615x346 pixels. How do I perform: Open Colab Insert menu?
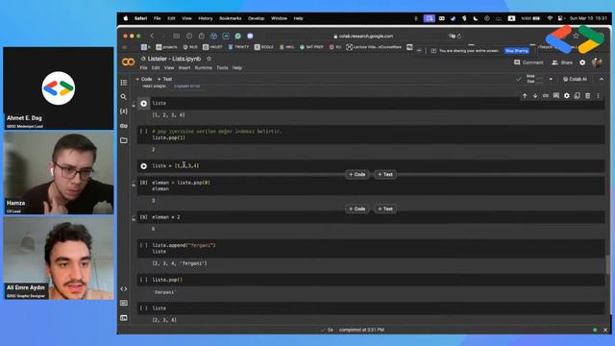pos(184,68)
